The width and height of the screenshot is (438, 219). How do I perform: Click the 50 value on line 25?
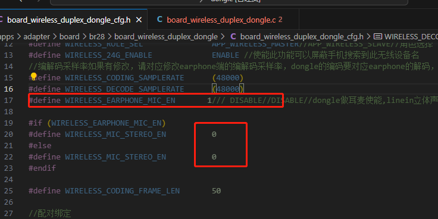[217, 191]
